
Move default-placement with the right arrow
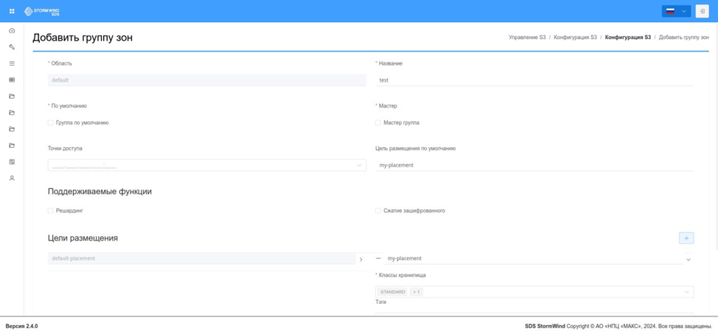(360, 260)
